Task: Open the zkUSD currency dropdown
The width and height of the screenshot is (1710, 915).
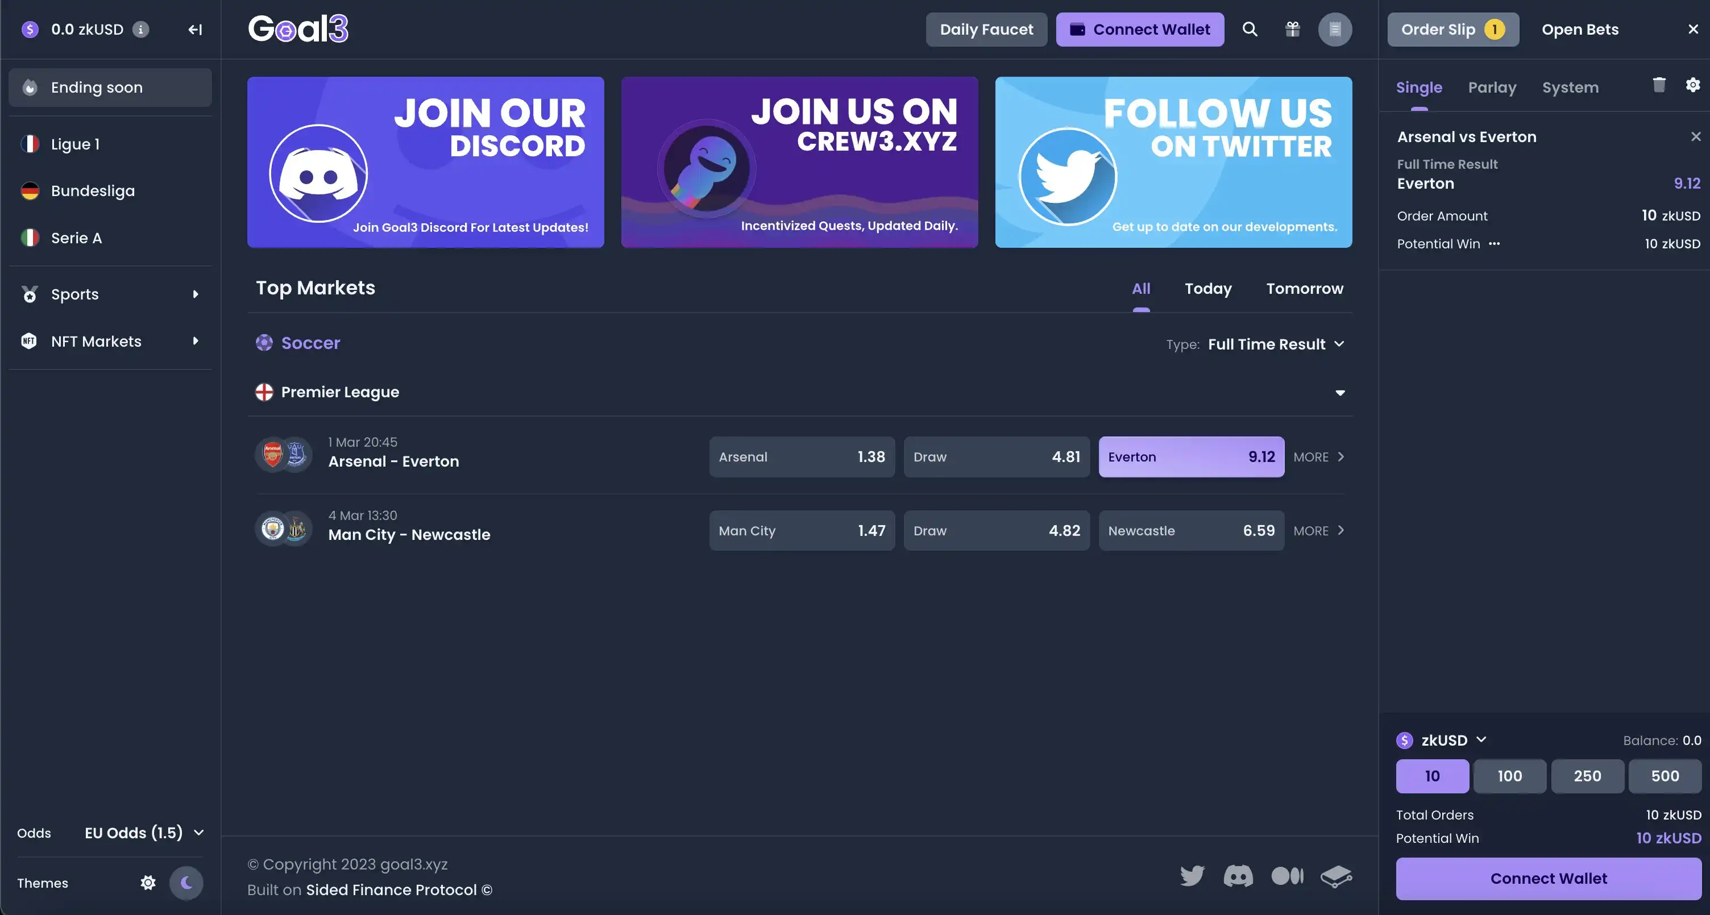Action: click(x=1442, y=740)
